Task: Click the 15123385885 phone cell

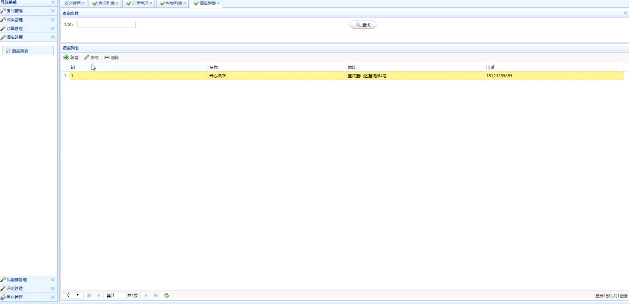Action: click(x=554, y=76)
